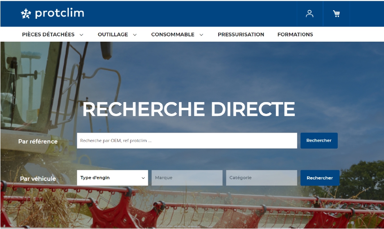Screen dimensions: 384x229
Task: Click Rechercher button beside reference search
Action: (319, 140)
